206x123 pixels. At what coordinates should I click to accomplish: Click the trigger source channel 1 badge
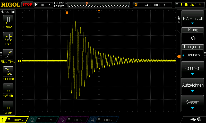click(186, 5)
